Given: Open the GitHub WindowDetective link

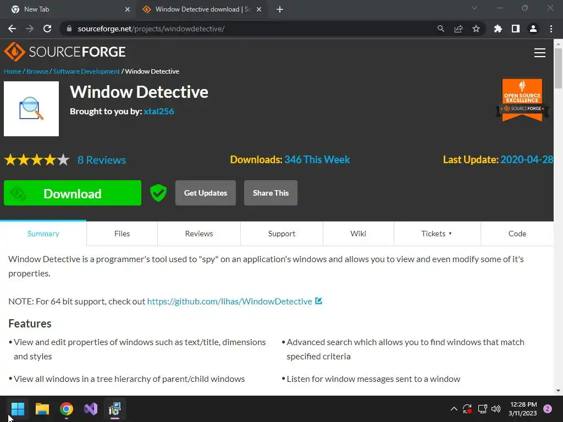Looking at the screenshot, I should click(229, 302).
